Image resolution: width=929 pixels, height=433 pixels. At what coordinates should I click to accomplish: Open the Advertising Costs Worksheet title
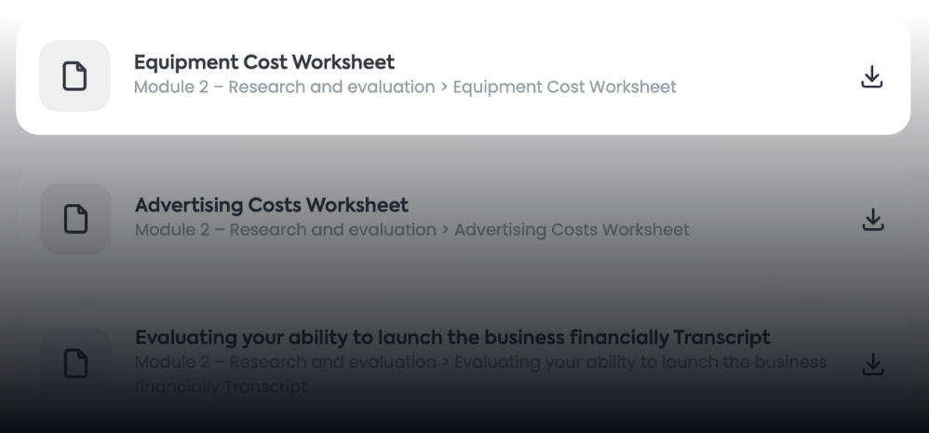271,205
